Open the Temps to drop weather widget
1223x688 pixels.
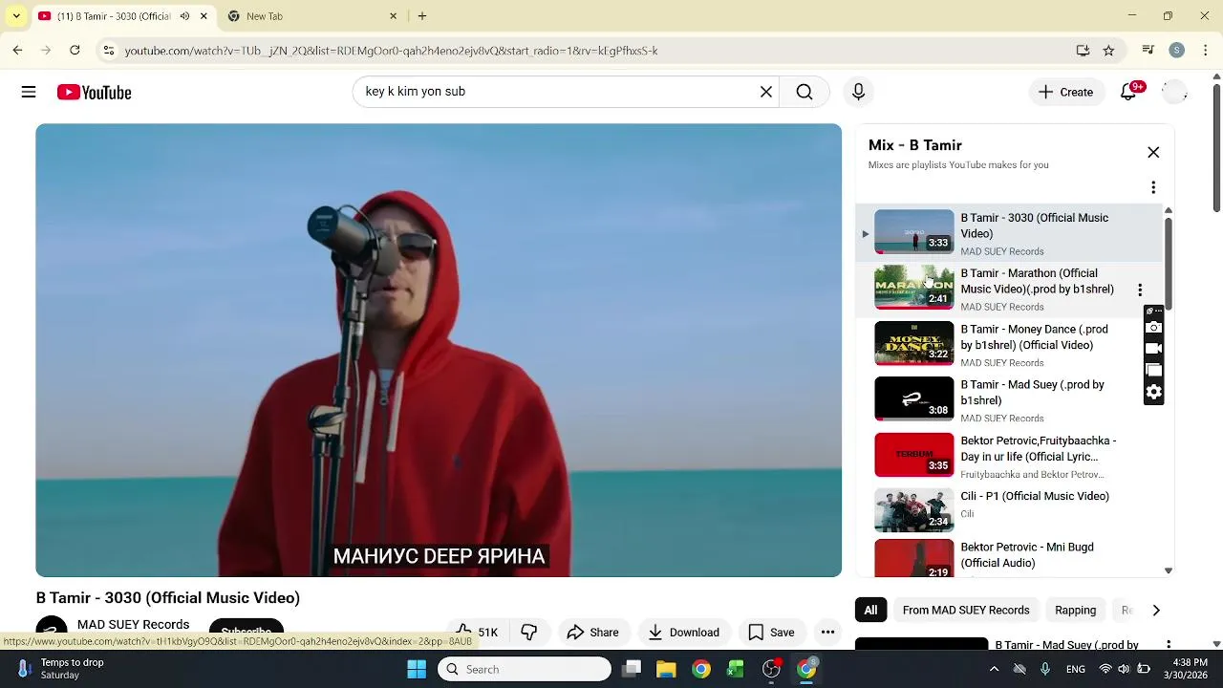pyautogui.click(x=59, y=669)
